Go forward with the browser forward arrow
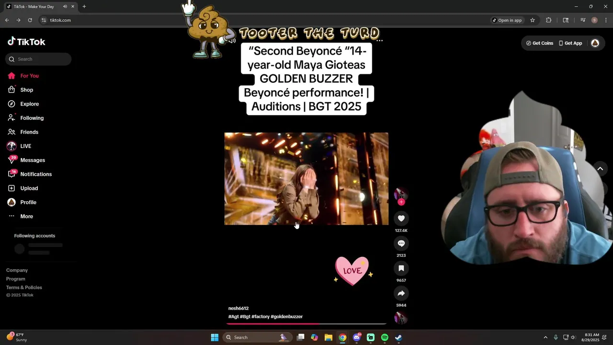The width and height of the screenshot is (613, 345). (x=18, y=20)
